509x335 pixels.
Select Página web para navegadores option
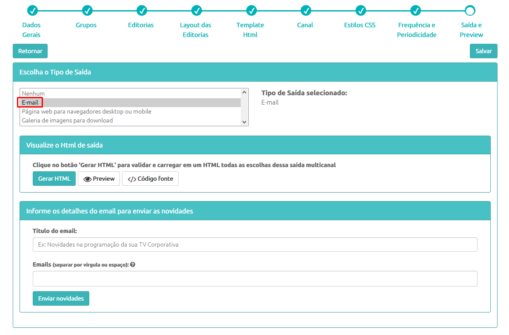point(130,111)
